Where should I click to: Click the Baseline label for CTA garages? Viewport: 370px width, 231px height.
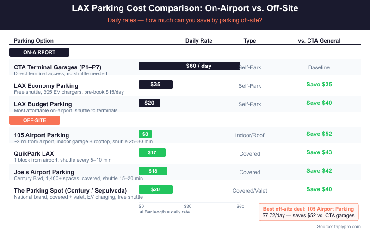coord(319,67)
